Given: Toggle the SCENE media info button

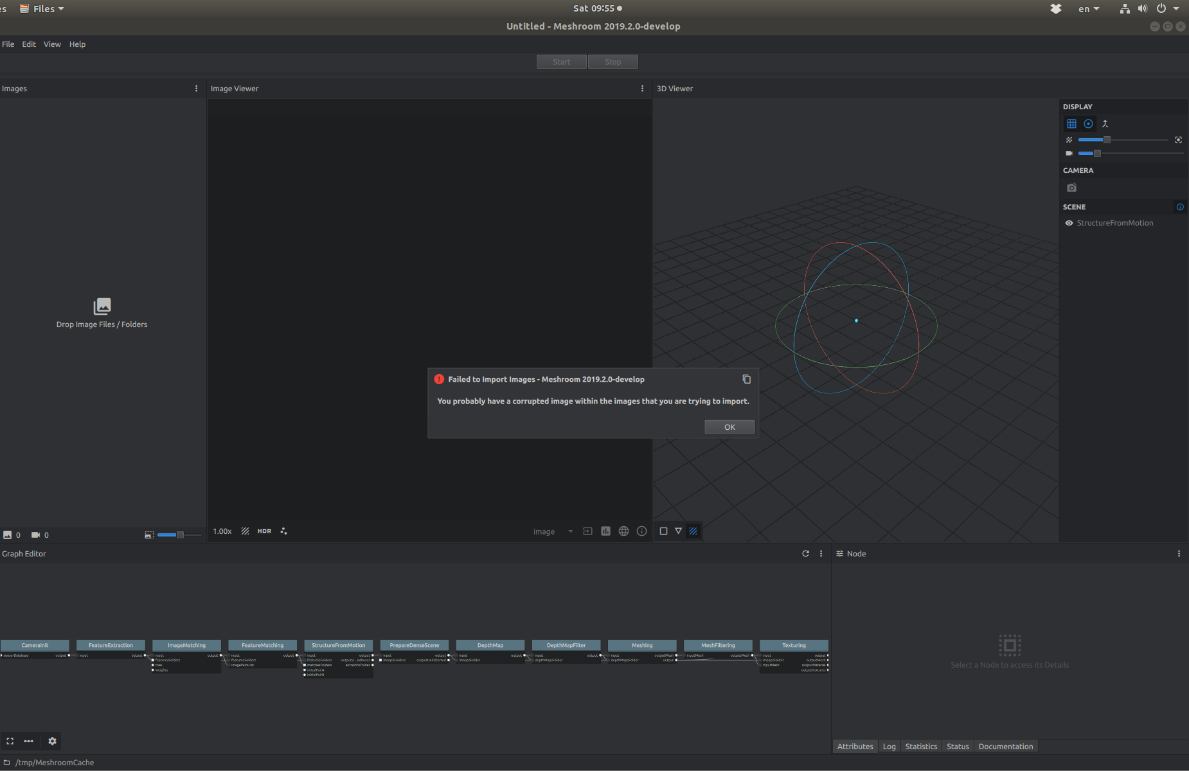Looking at the screenshot, I should coord(1180,207).
